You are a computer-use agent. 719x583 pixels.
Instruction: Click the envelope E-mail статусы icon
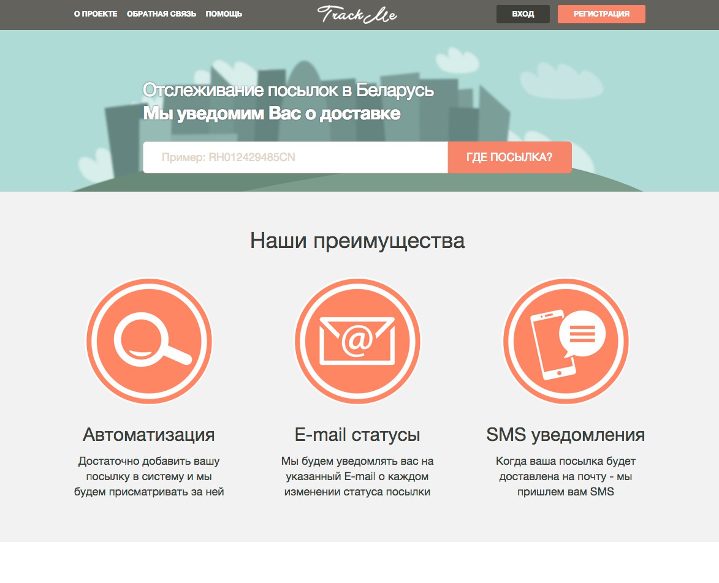[x=357, y=341]
